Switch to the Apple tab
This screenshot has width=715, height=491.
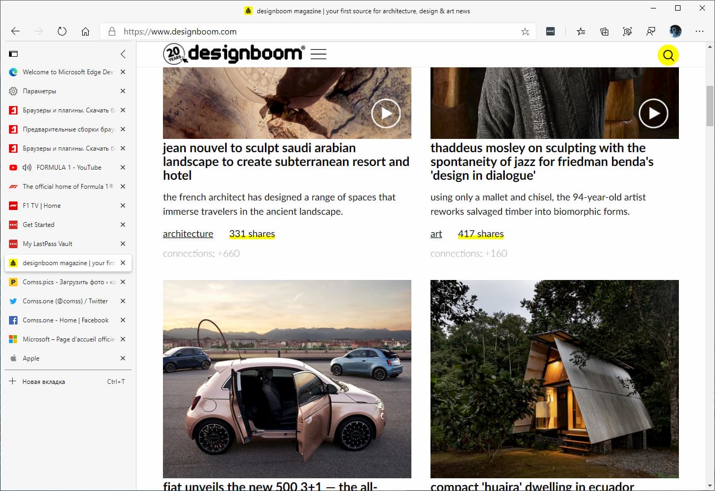[x=31, y=358]
